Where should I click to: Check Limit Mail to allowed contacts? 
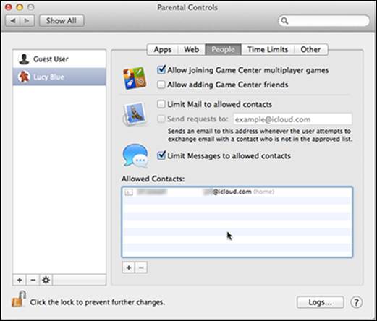(161, 104)
